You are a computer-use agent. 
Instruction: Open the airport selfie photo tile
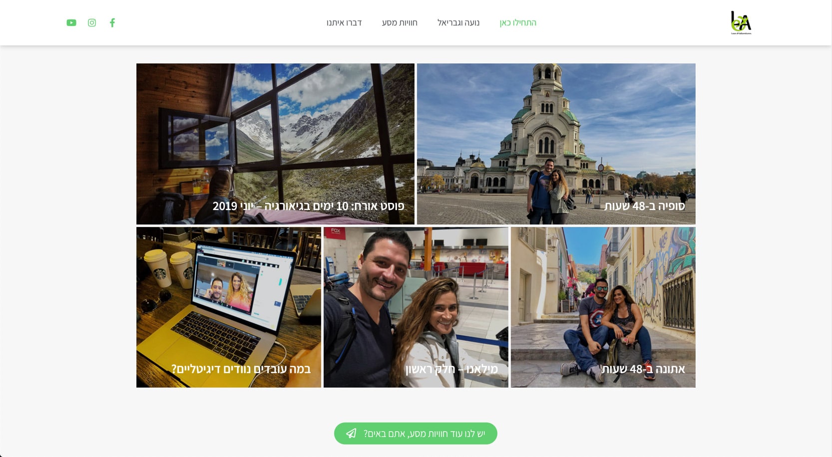pyautogui.click(x=416, y=299)
